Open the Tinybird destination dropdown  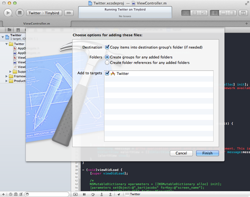coord(52,13)
